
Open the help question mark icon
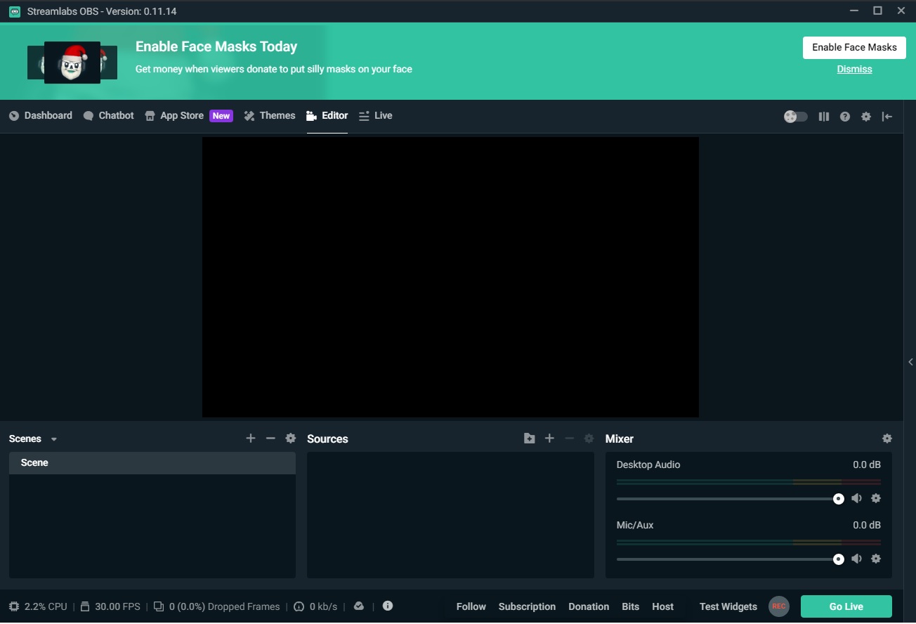[845, 117]
